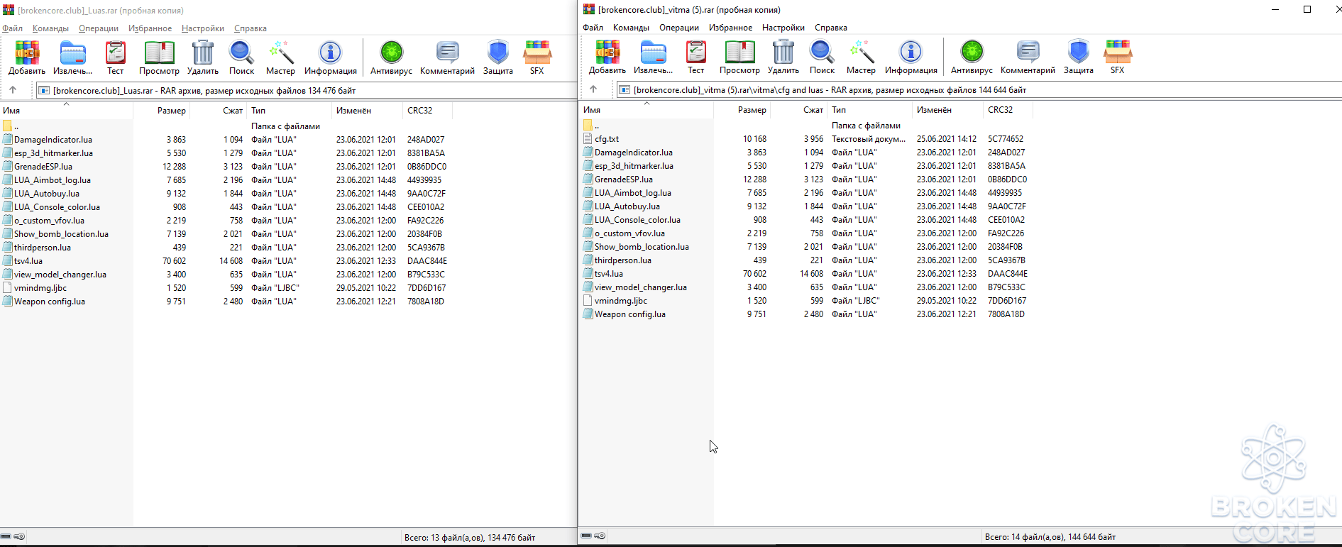Open Справка menu in vitma (5).rar window
The height and width of the screenshot is (547, 1342).
[x=831, y=28]
